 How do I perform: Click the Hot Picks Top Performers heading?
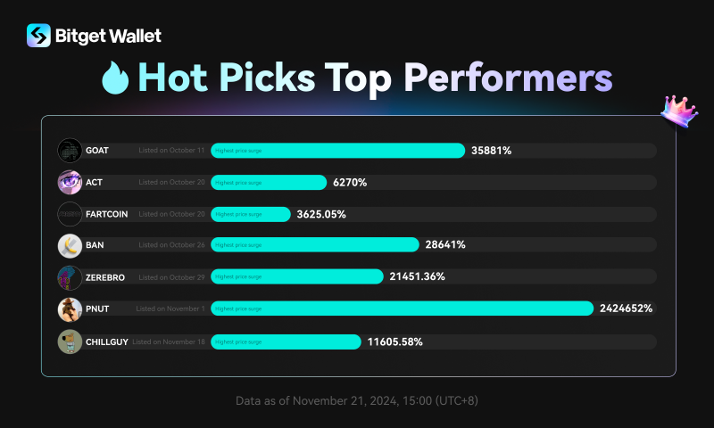tap(377, 78)
